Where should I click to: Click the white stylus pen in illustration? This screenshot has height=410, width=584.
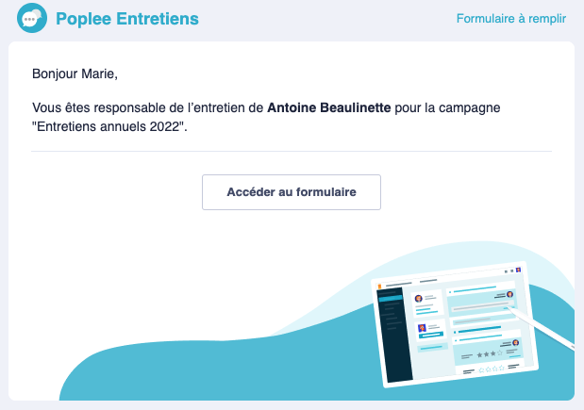[x=542, y=329]
